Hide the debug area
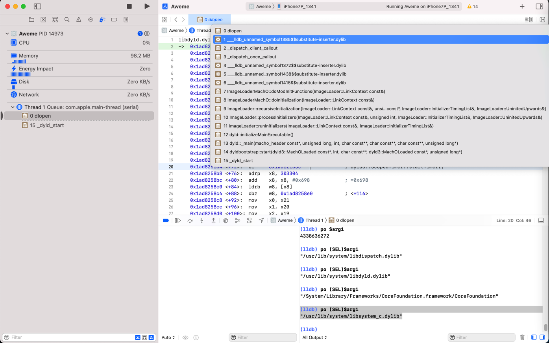549x343 pixels. [x=541, y=221]
